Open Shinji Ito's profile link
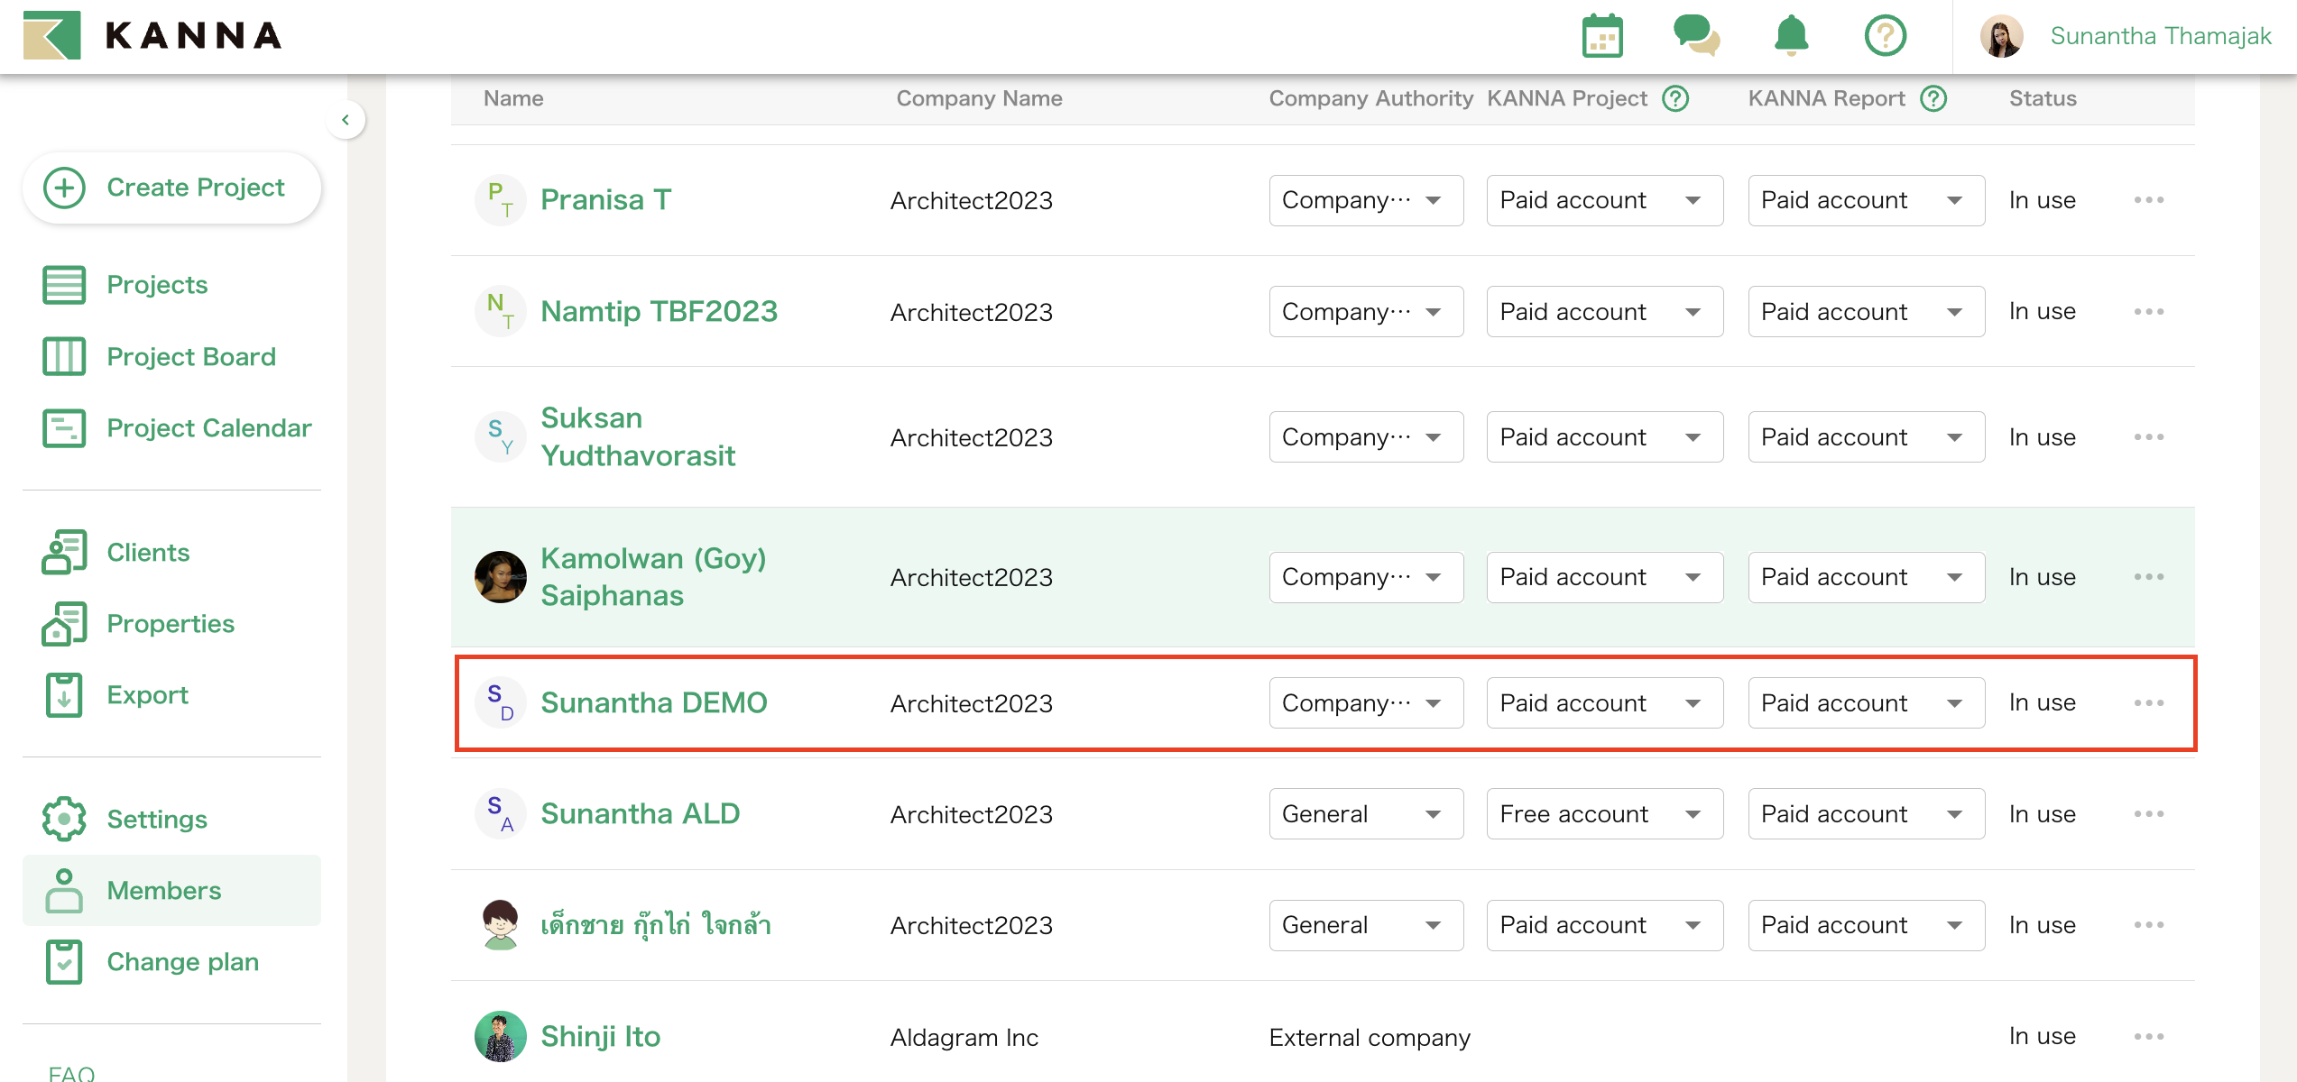 600,1036
